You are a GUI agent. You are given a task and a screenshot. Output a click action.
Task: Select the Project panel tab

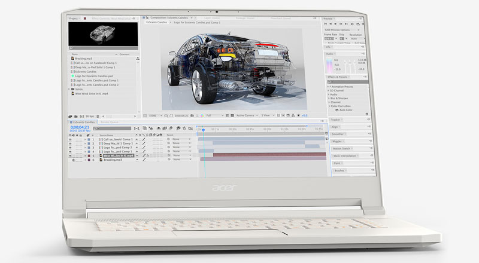[74, 19]
